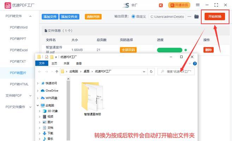The image size is (232, 141).
Task: Open address bar history dropdown
Action: coord(144,72)
